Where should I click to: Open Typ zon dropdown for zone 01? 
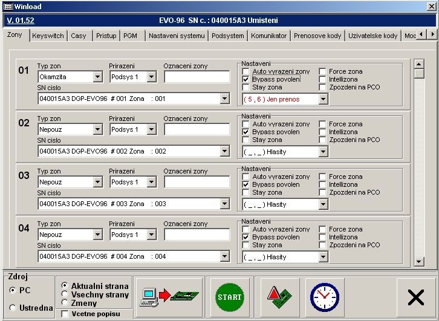97,77
